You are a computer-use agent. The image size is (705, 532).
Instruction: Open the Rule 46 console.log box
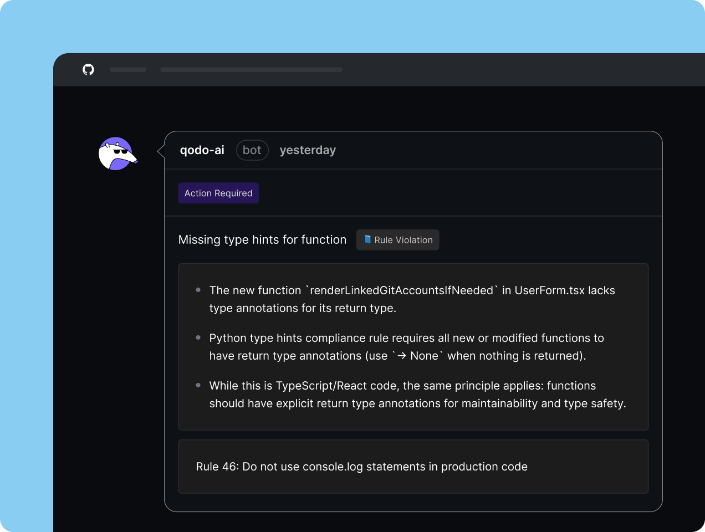click(x=413, y=467)
